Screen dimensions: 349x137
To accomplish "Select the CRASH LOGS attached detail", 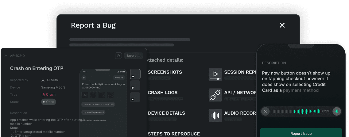I will pyautogui.click(x=163, y=93).
